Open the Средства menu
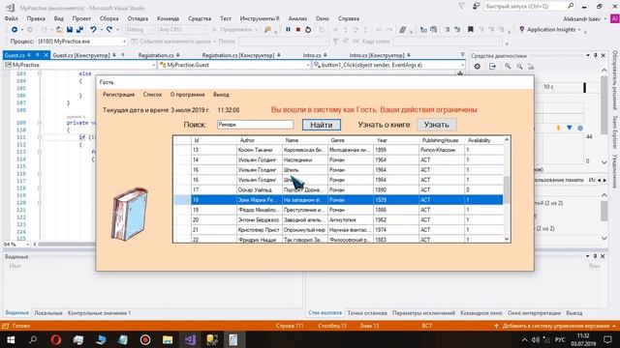Screen dimensions: 620x348 (200, 18)
